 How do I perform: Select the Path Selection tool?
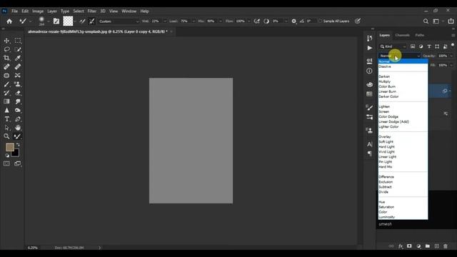(x=6, y=128)
